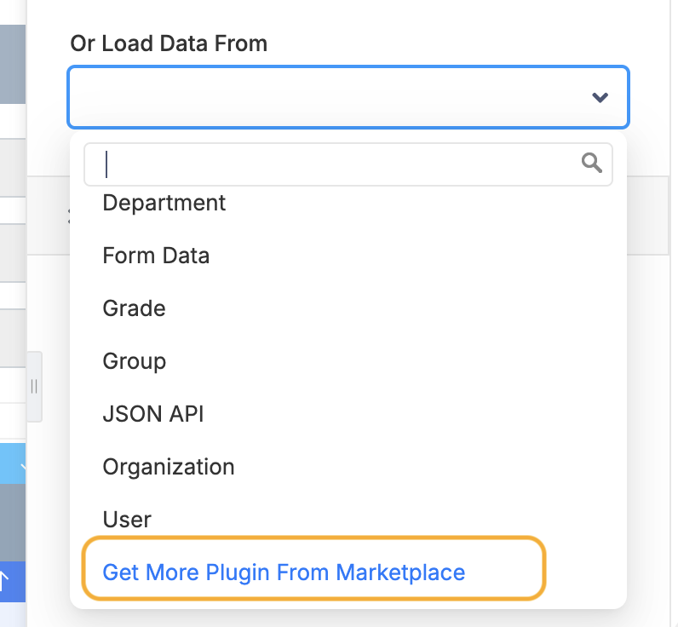This screenshot has width=678, height=627.
Task: Select Organization from the dropdown list
Action: pos(169,467)
